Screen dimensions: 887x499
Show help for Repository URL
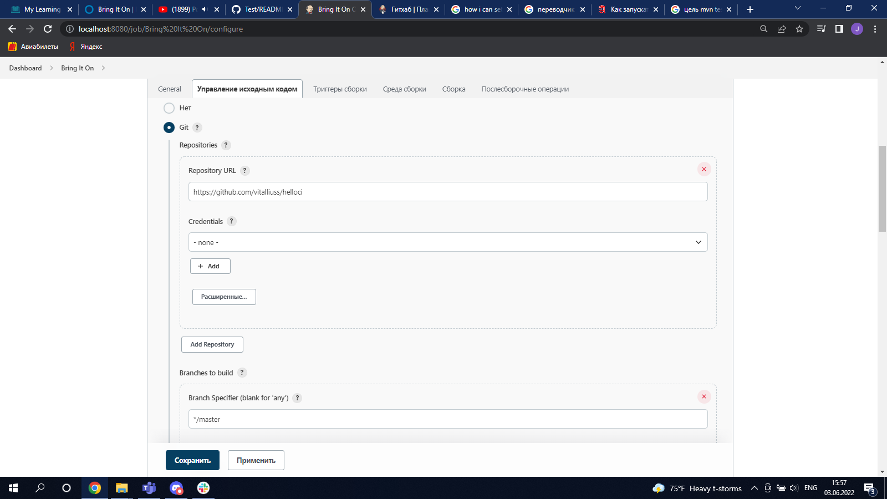pos(244,171)
